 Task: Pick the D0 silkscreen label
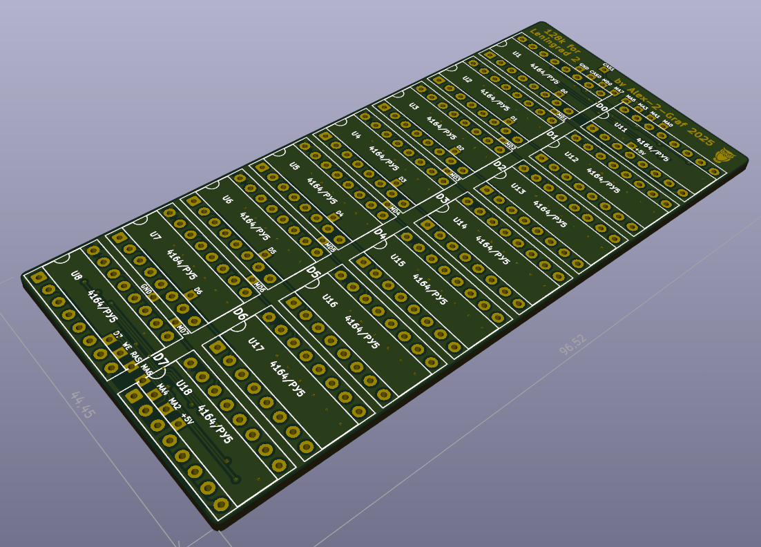(601, 108)
